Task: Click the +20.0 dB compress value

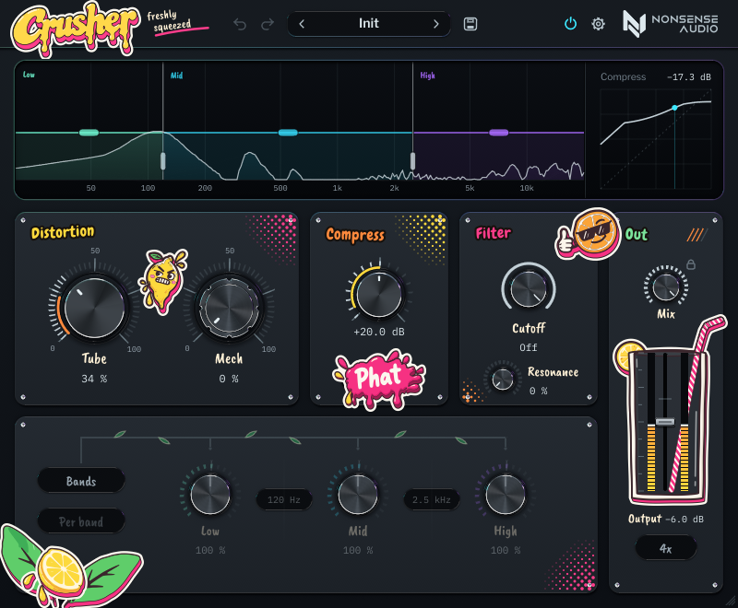Action: tap(379, 332)
